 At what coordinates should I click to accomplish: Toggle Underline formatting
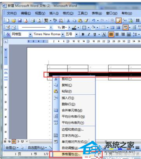95,34
